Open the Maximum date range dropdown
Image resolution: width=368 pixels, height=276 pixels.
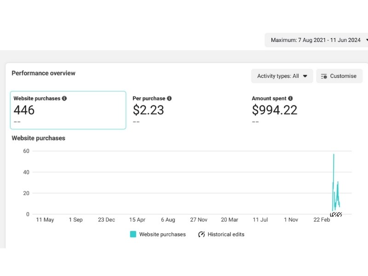(x=316, y=40)
